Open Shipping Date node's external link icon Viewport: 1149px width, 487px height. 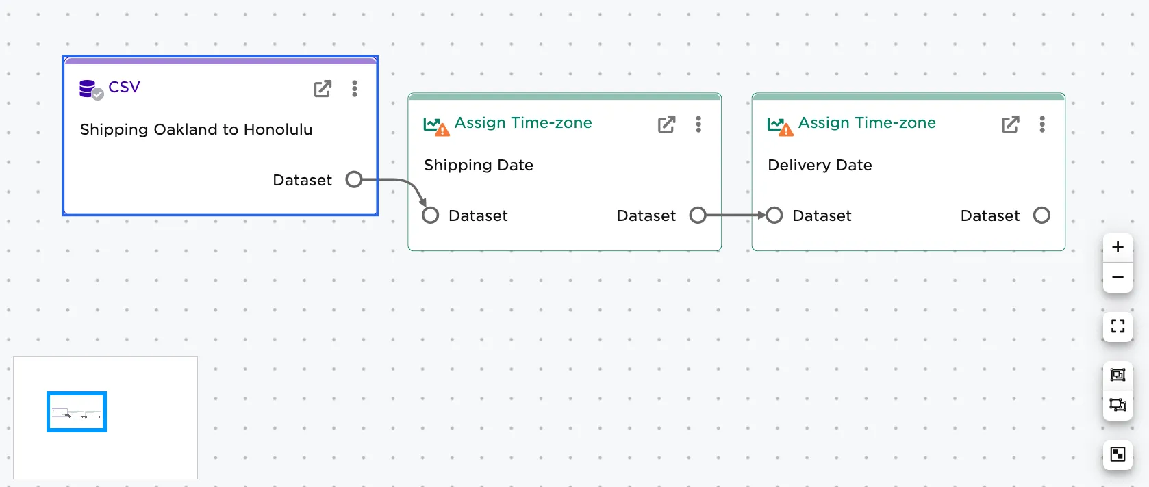(x=666, y=124)
